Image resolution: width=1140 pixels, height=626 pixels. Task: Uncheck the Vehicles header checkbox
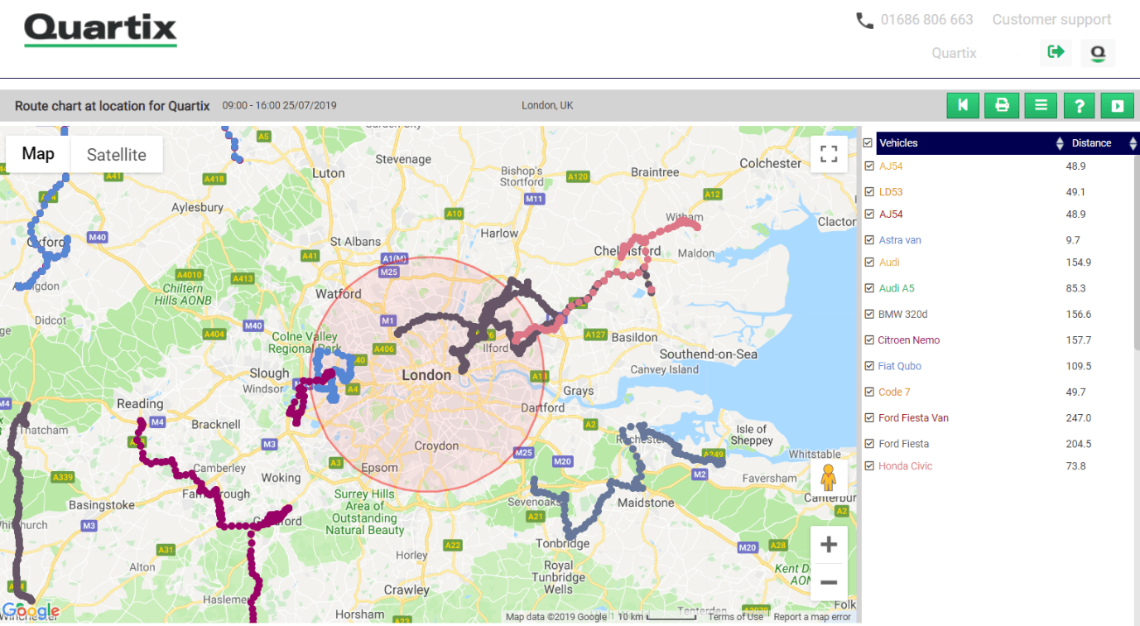868,142
